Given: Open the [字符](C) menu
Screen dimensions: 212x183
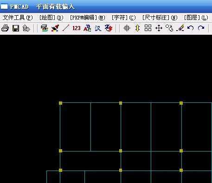Looking at the screenshot, I should click(124, 18).
